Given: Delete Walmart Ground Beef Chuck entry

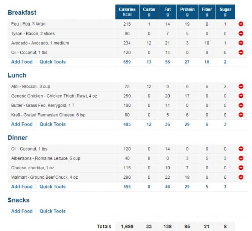Looking at the screenshot, I should (241, 177).
